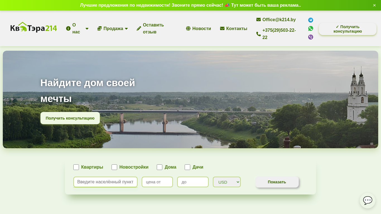The height and width of the screenshot is (214, 381).
Task: Close the top advertisement banner
Action: coord(374,5)
